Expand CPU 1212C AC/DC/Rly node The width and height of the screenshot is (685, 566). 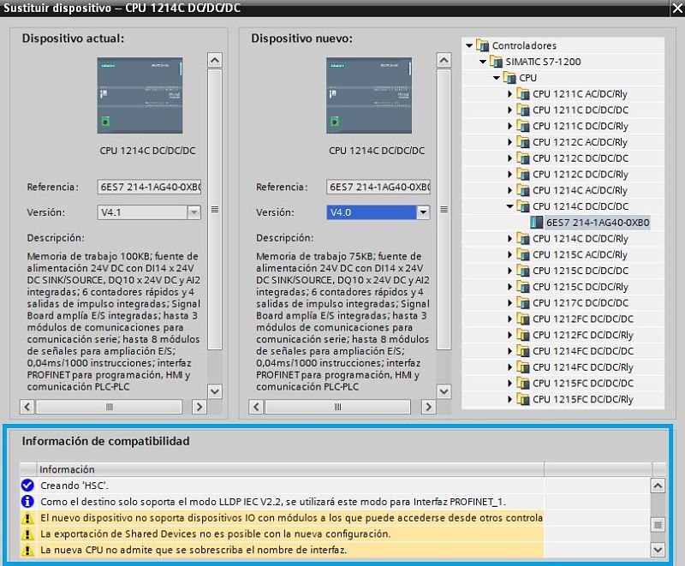(509, 142)
